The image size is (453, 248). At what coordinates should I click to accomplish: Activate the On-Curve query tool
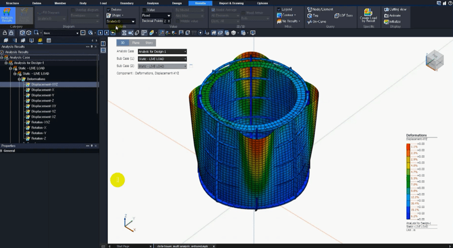click(316, 21)
